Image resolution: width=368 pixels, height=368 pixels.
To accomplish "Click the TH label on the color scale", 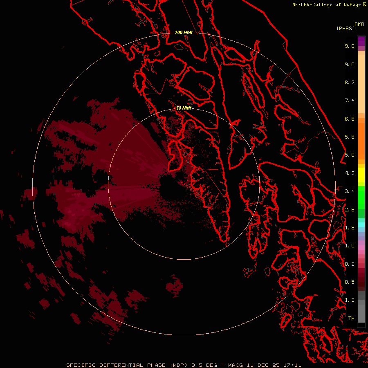I will click(x=351, y=319).
